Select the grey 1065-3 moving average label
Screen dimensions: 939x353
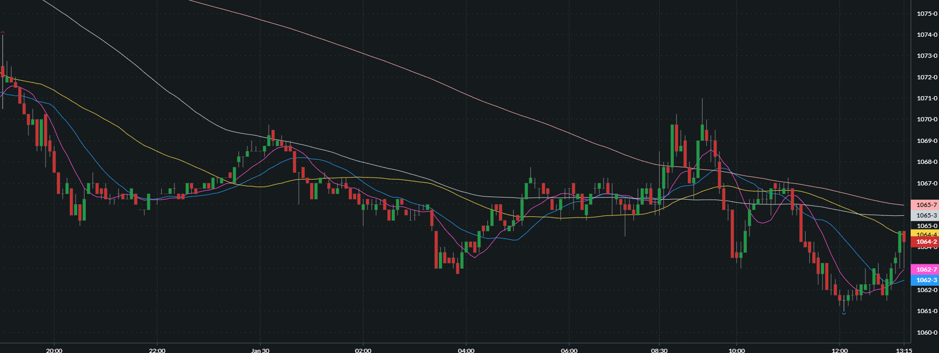click(926, 215)
